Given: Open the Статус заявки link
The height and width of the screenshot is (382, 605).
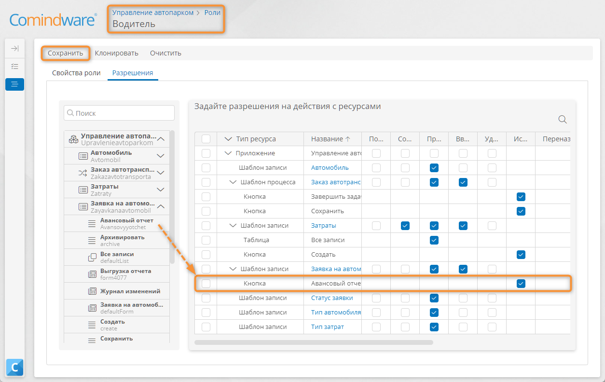Looking at the screenshot, I should click(x=332, y=298).
